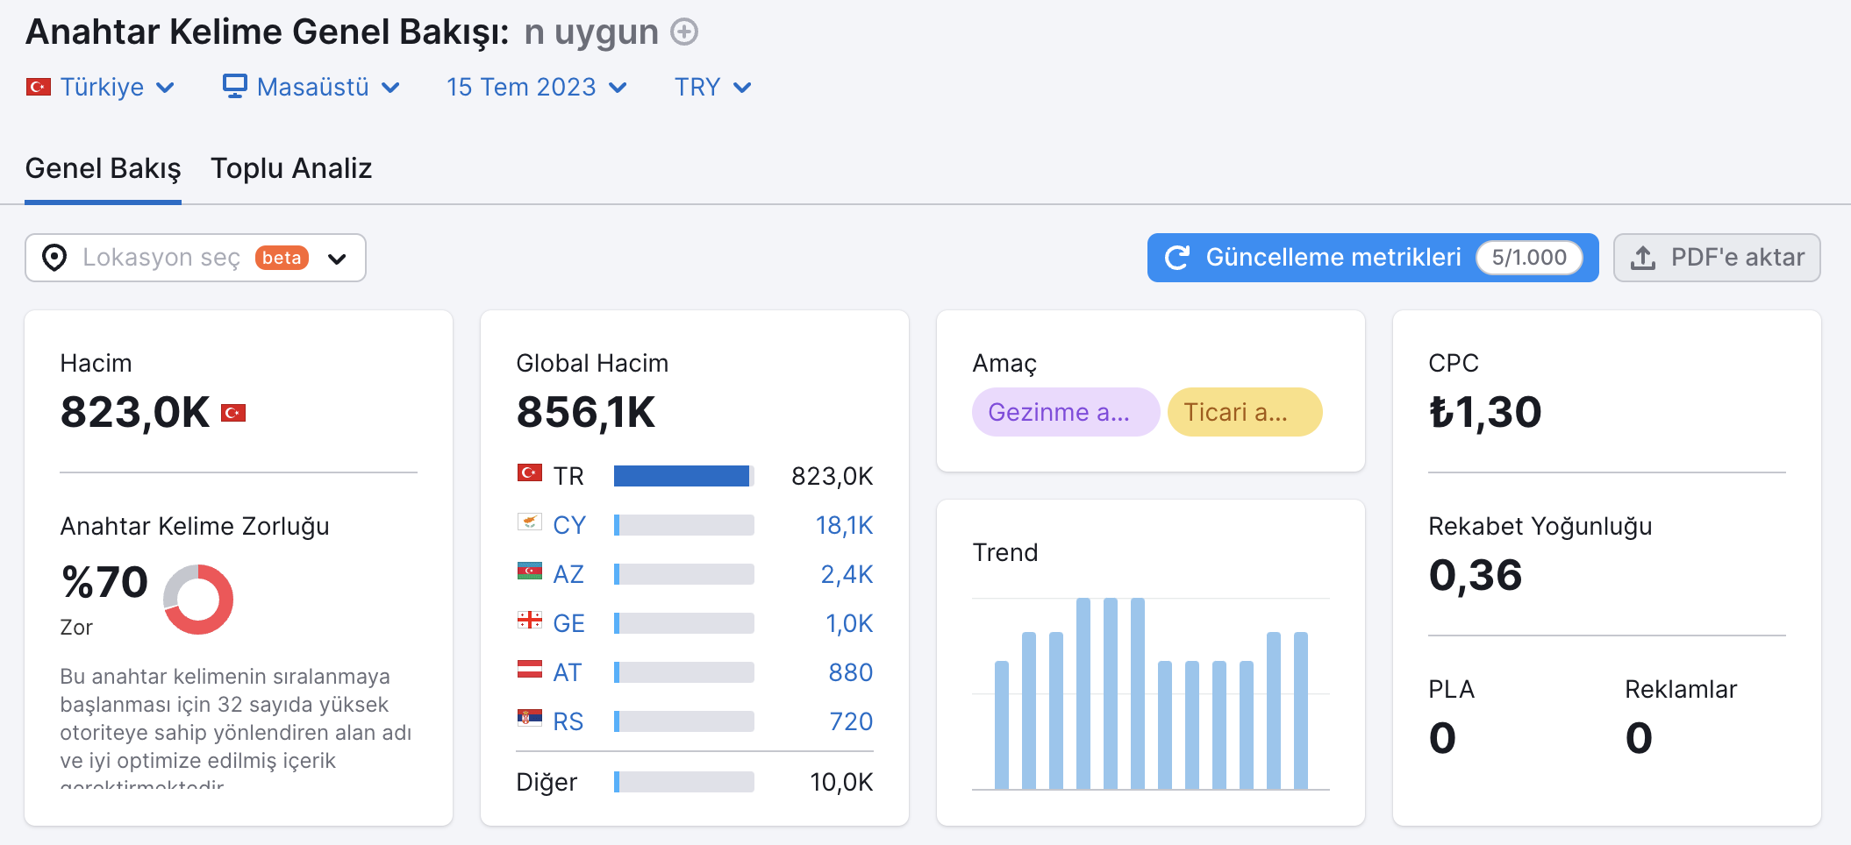Screen dimensions: 1851x845
Task: Open the 15 Tem 2023 date dropdown
Action: pyautogui.click(x=537, y=87)
